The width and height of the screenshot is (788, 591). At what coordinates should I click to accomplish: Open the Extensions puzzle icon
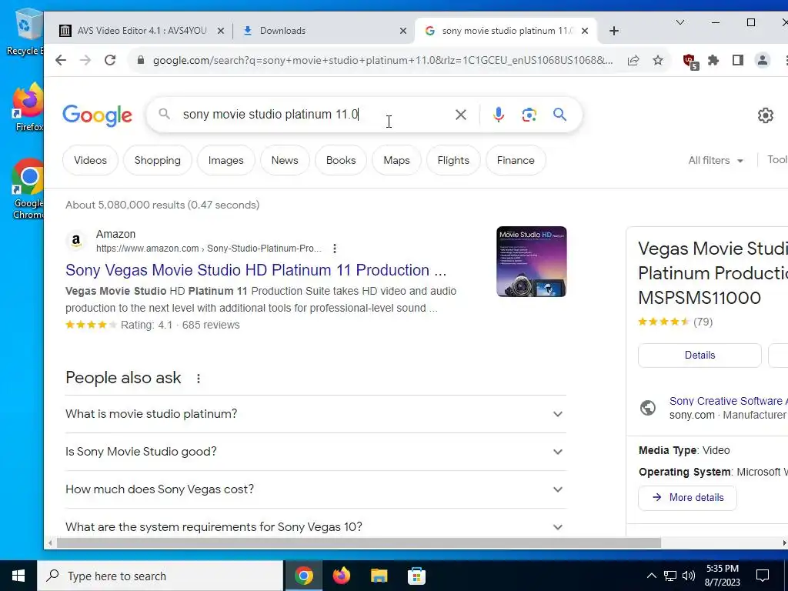pyautogui.click(x=713, y=60)
